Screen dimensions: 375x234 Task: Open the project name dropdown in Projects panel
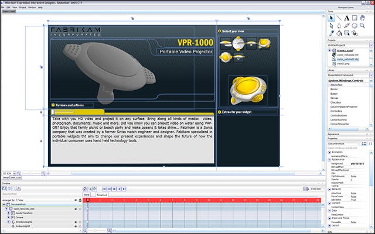point(371,45)
